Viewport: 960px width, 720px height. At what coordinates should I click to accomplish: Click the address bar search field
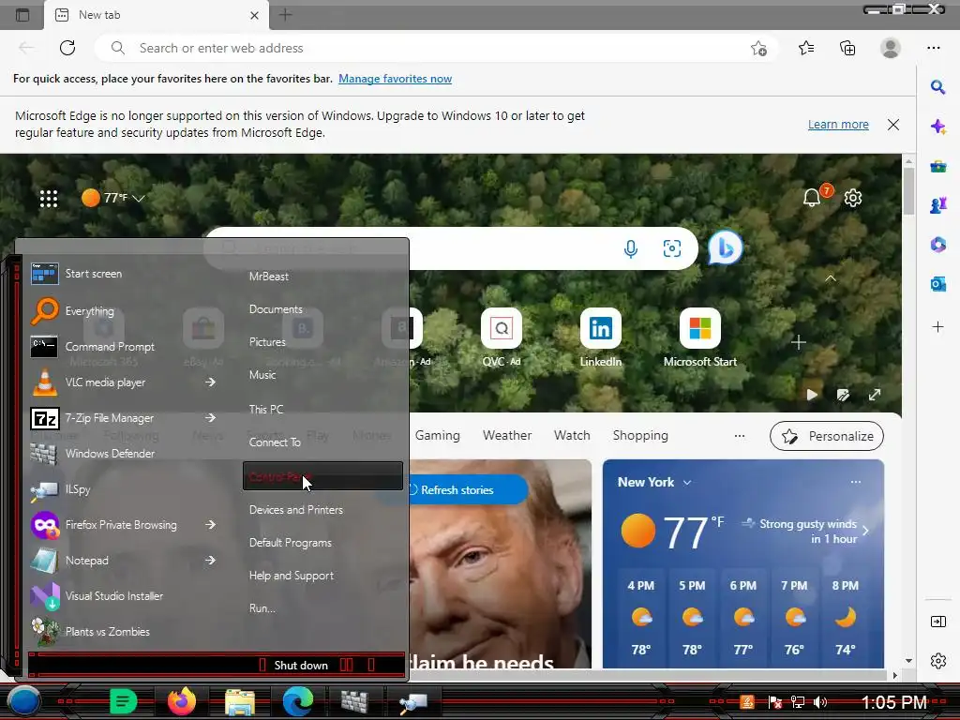(x=428, y=48)
